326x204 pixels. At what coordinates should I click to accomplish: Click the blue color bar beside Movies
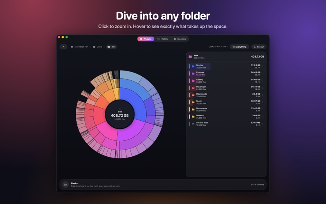tap(189, 67)
